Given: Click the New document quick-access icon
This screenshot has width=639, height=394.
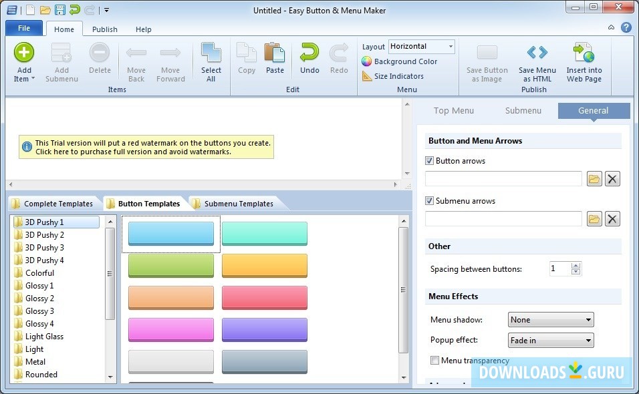Looking at the screenshot, I should tap(30, 10).
